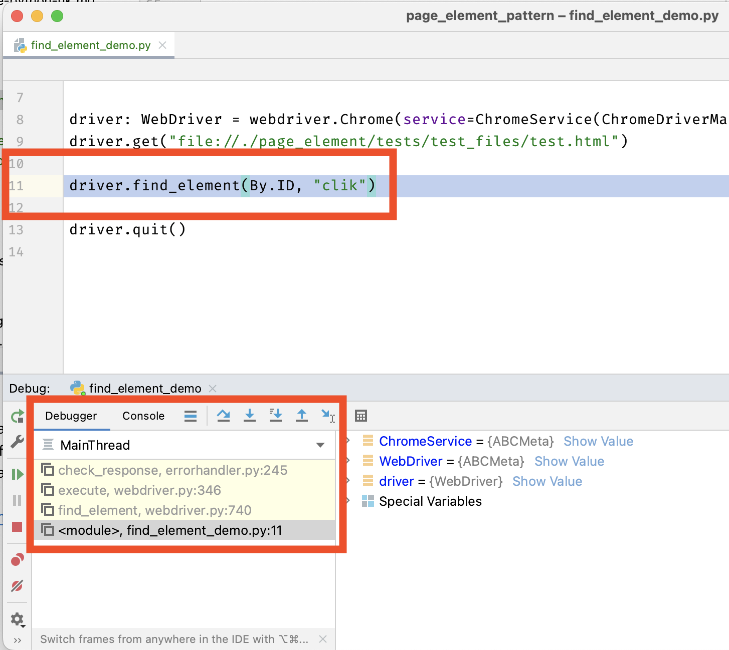Image resolution: width=729 pixels, height=650 pixels.
Task: Click Show Execution Point icon
Action: point(191,416)
